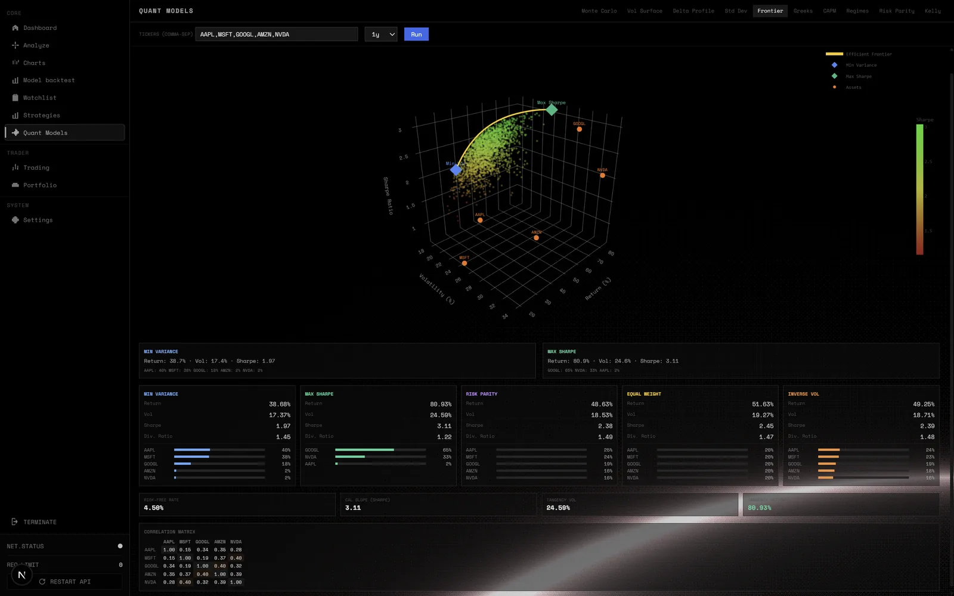Click the GOOGL weight bar in the Max Sharpe card

tap(380, 450)
